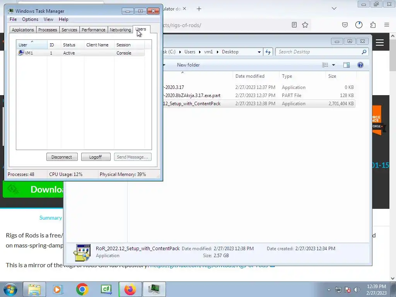This screenshot has height=297, width=396.
Task: Open the SourceForge page hamburger menu
Action: 380,43
